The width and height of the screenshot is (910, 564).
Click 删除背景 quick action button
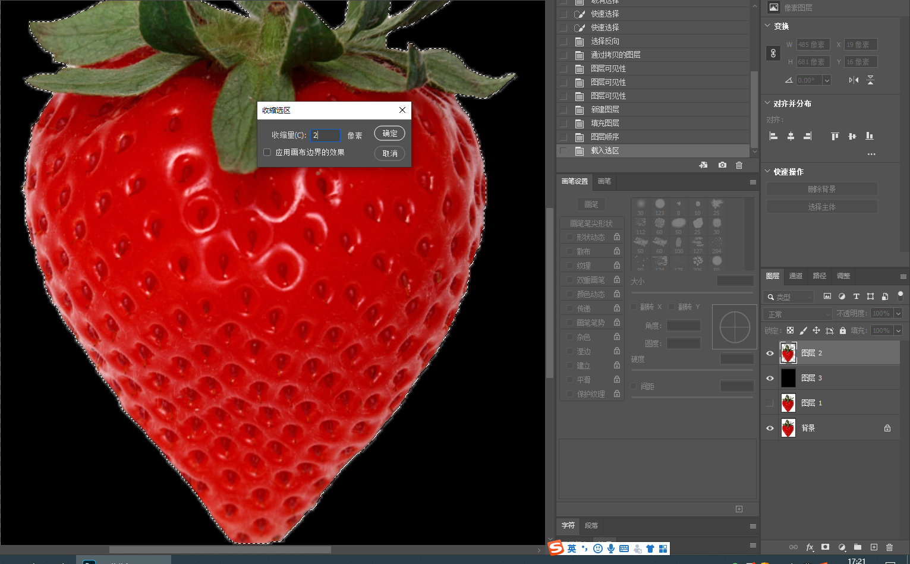tap(821, 189)
